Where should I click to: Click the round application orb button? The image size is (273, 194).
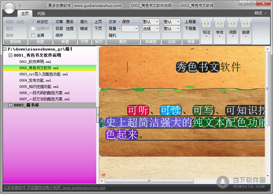[x=10, y=8]
